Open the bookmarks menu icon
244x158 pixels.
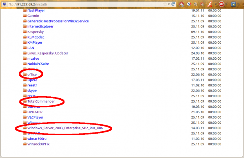(x=233, y=4)
